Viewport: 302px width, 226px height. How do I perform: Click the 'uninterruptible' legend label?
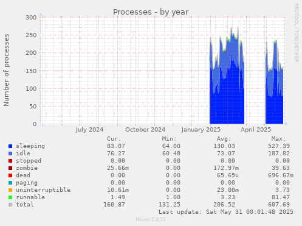[x=43, y=190]
